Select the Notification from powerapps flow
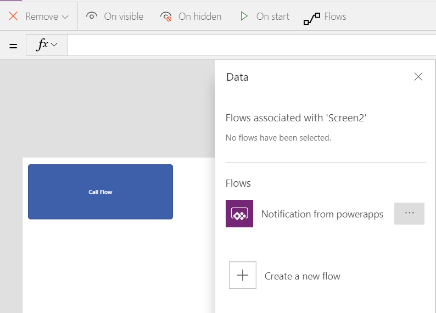 click(322, 214)
